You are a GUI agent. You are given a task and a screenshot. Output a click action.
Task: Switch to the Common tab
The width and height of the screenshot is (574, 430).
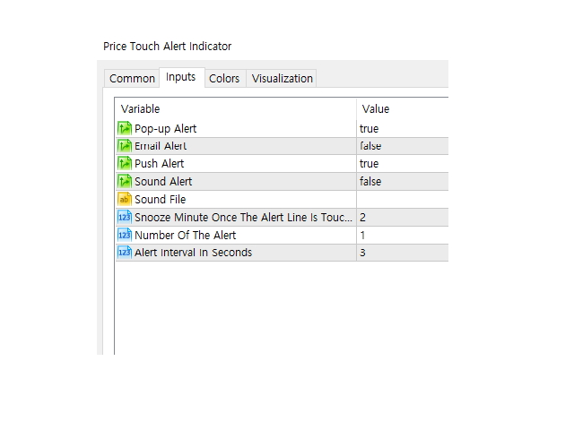tap(132, 79)
